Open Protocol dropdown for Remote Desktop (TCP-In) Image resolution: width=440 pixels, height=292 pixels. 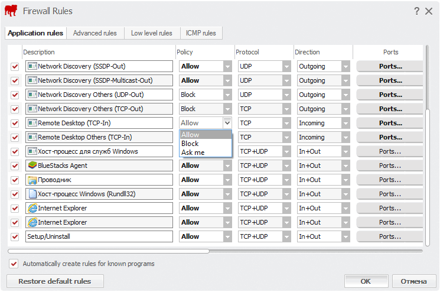286,123
